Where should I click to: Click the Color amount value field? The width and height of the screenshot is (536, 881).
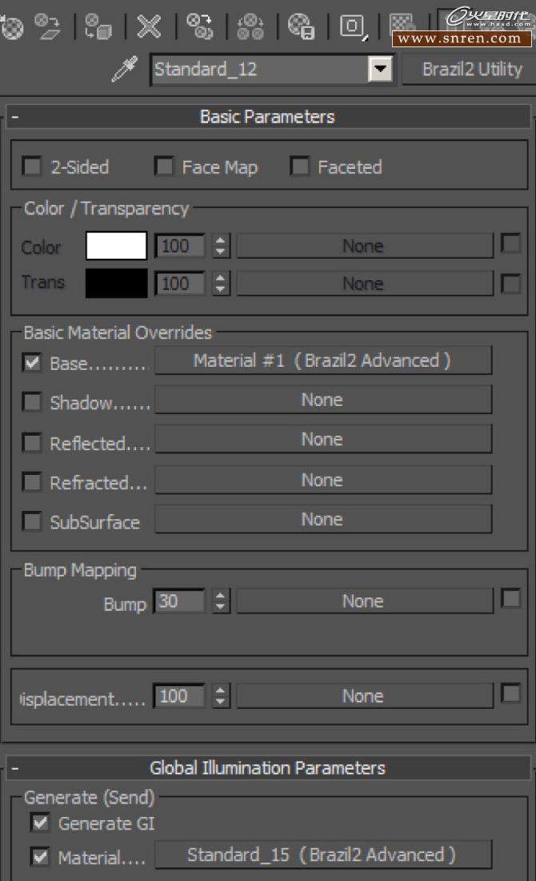[x=180, y=246]
